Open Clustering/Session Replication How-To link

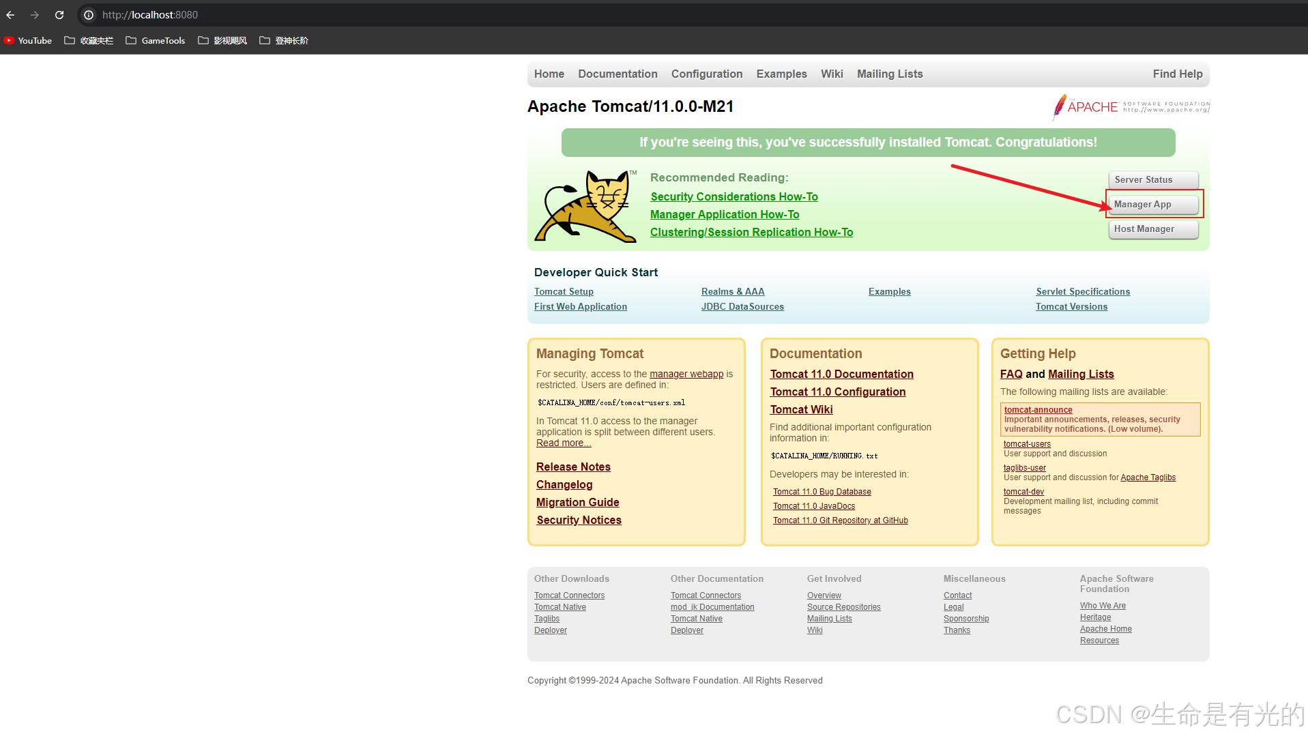[x=751, y=232]
